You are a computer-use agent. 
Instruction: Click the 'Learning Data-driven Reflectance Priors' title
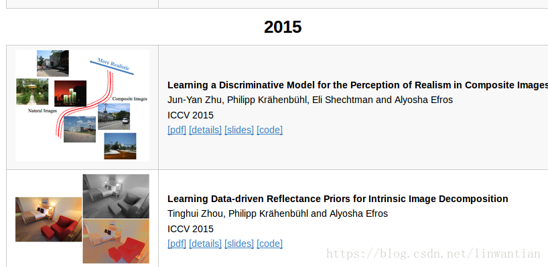click(338, 199)
